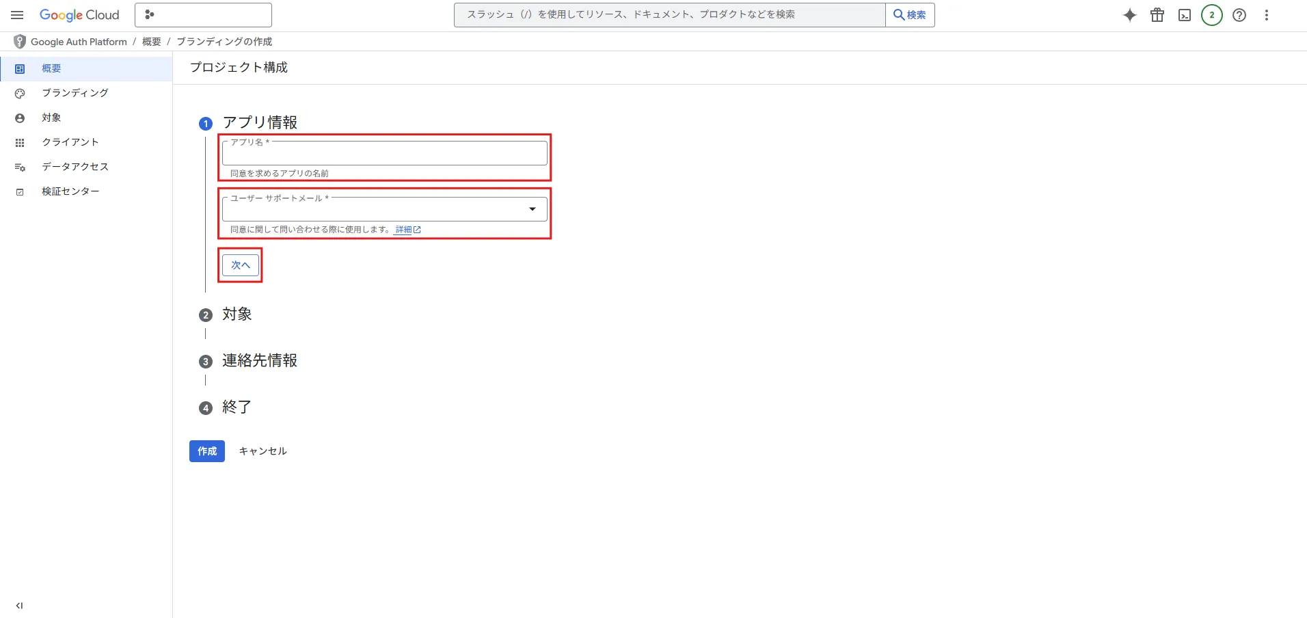Open the help question mark icon

1239,15
